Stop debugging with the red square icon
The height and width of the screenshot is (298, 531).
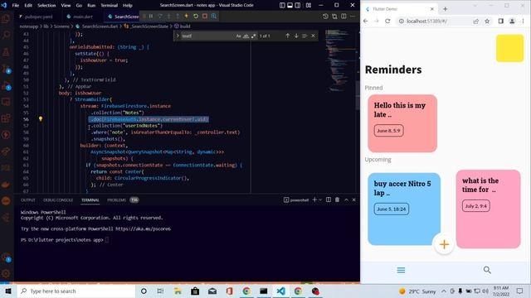click(205, 17)
